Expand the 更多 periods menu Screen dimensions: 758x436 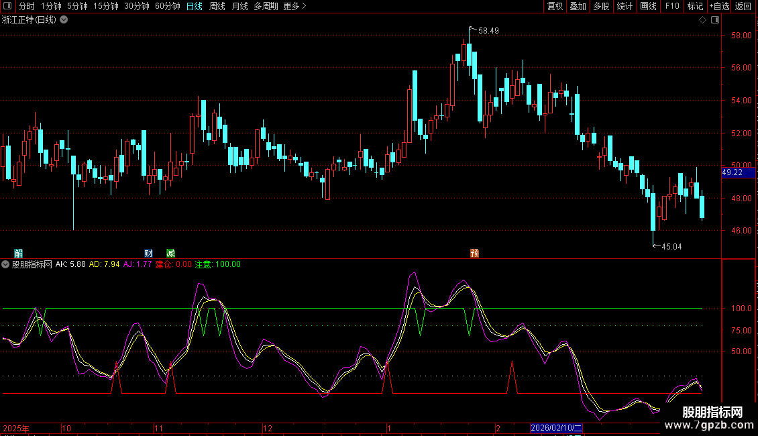pos(294,7)
